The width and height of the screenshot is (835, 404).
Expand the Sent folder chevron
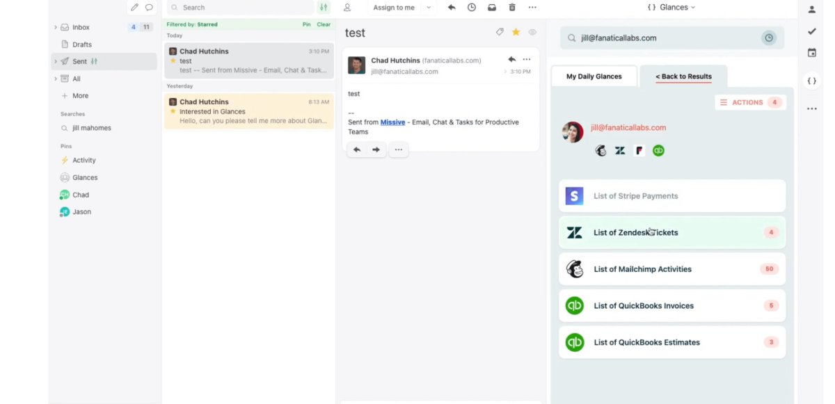(56, 62)
